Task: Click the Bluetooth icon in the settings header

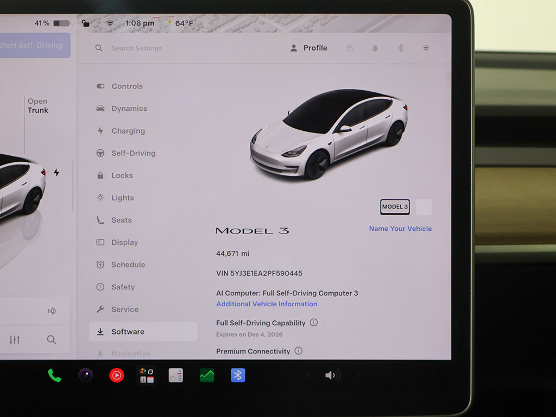Action: [400, 48]
